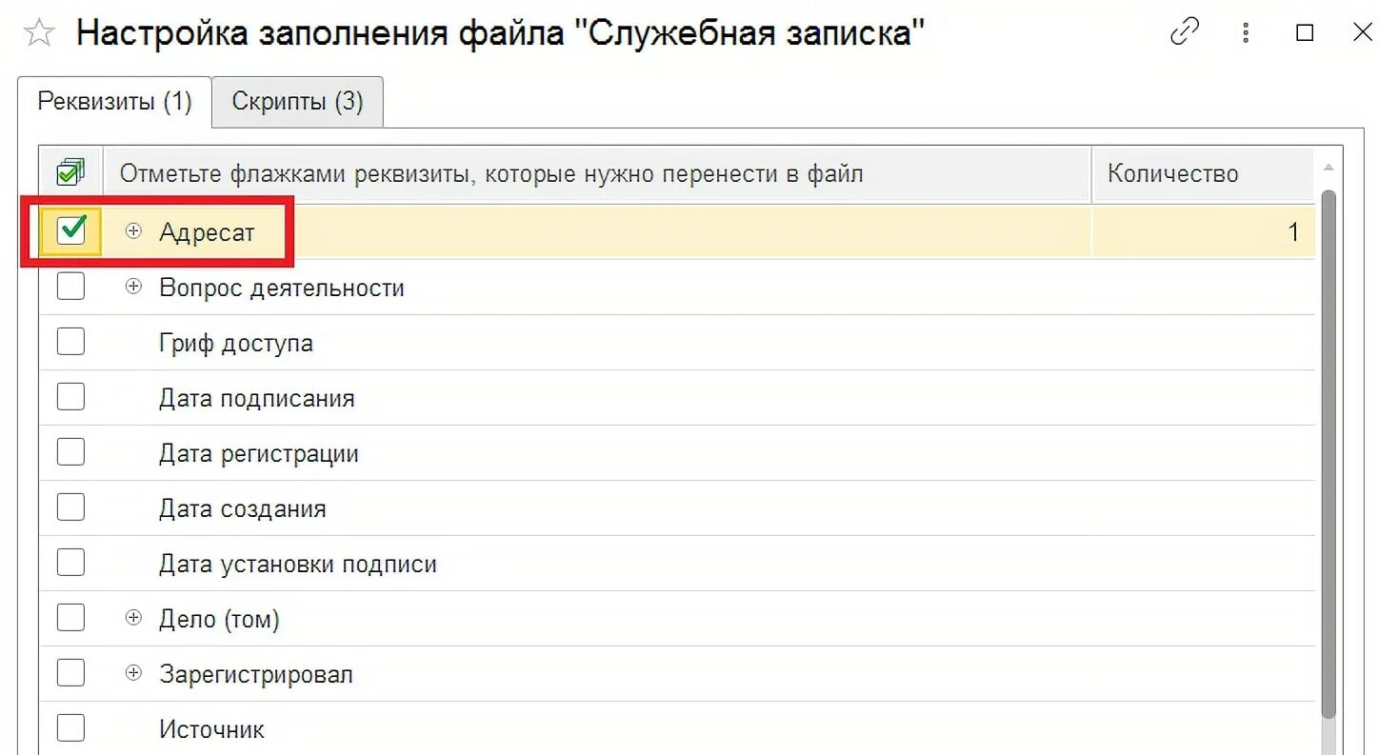1378x755 pixels.
Task: Open the three-dot more options menu
Action: click(x=1246, y=33)
